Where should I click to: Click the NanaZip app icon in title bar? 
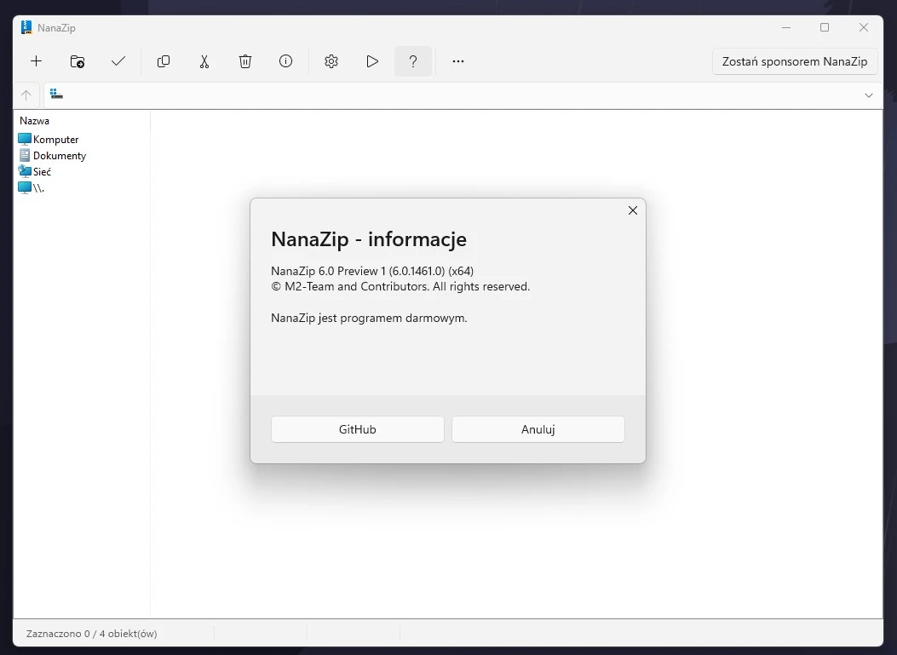coord(26,27)
